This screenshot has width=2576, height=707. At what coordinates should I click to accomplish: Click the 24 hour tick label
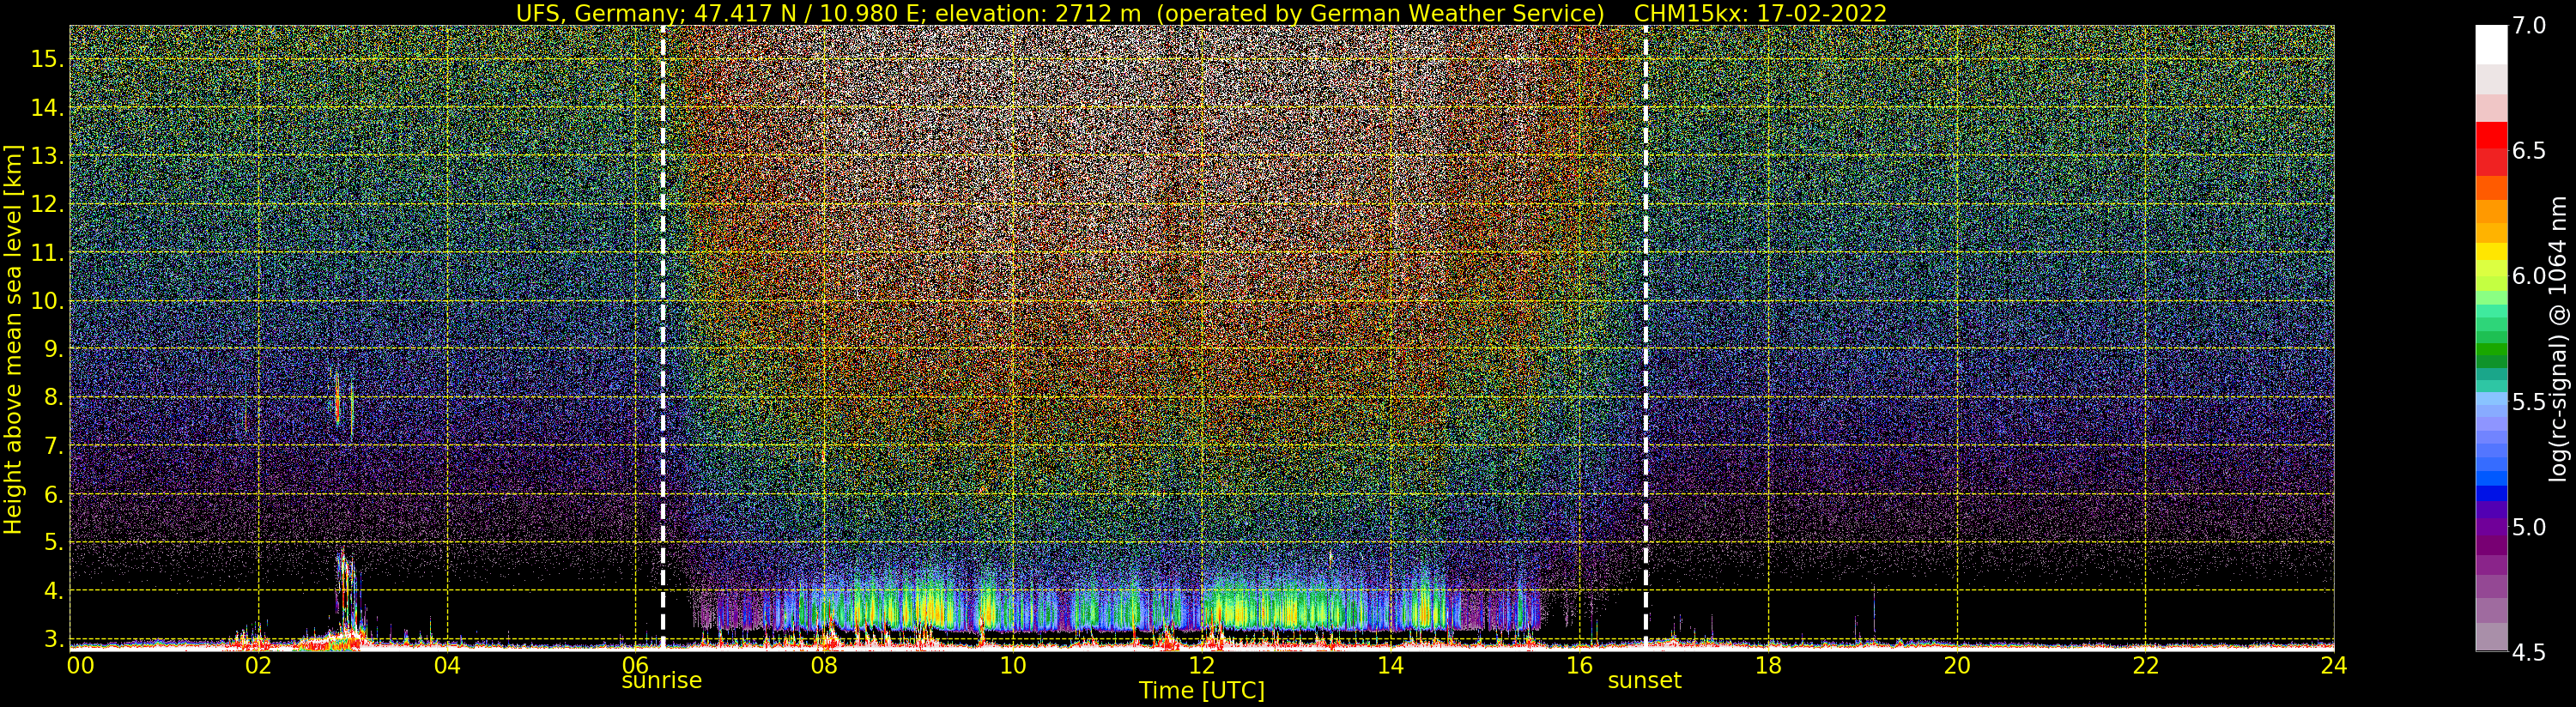pos(2333,665)
